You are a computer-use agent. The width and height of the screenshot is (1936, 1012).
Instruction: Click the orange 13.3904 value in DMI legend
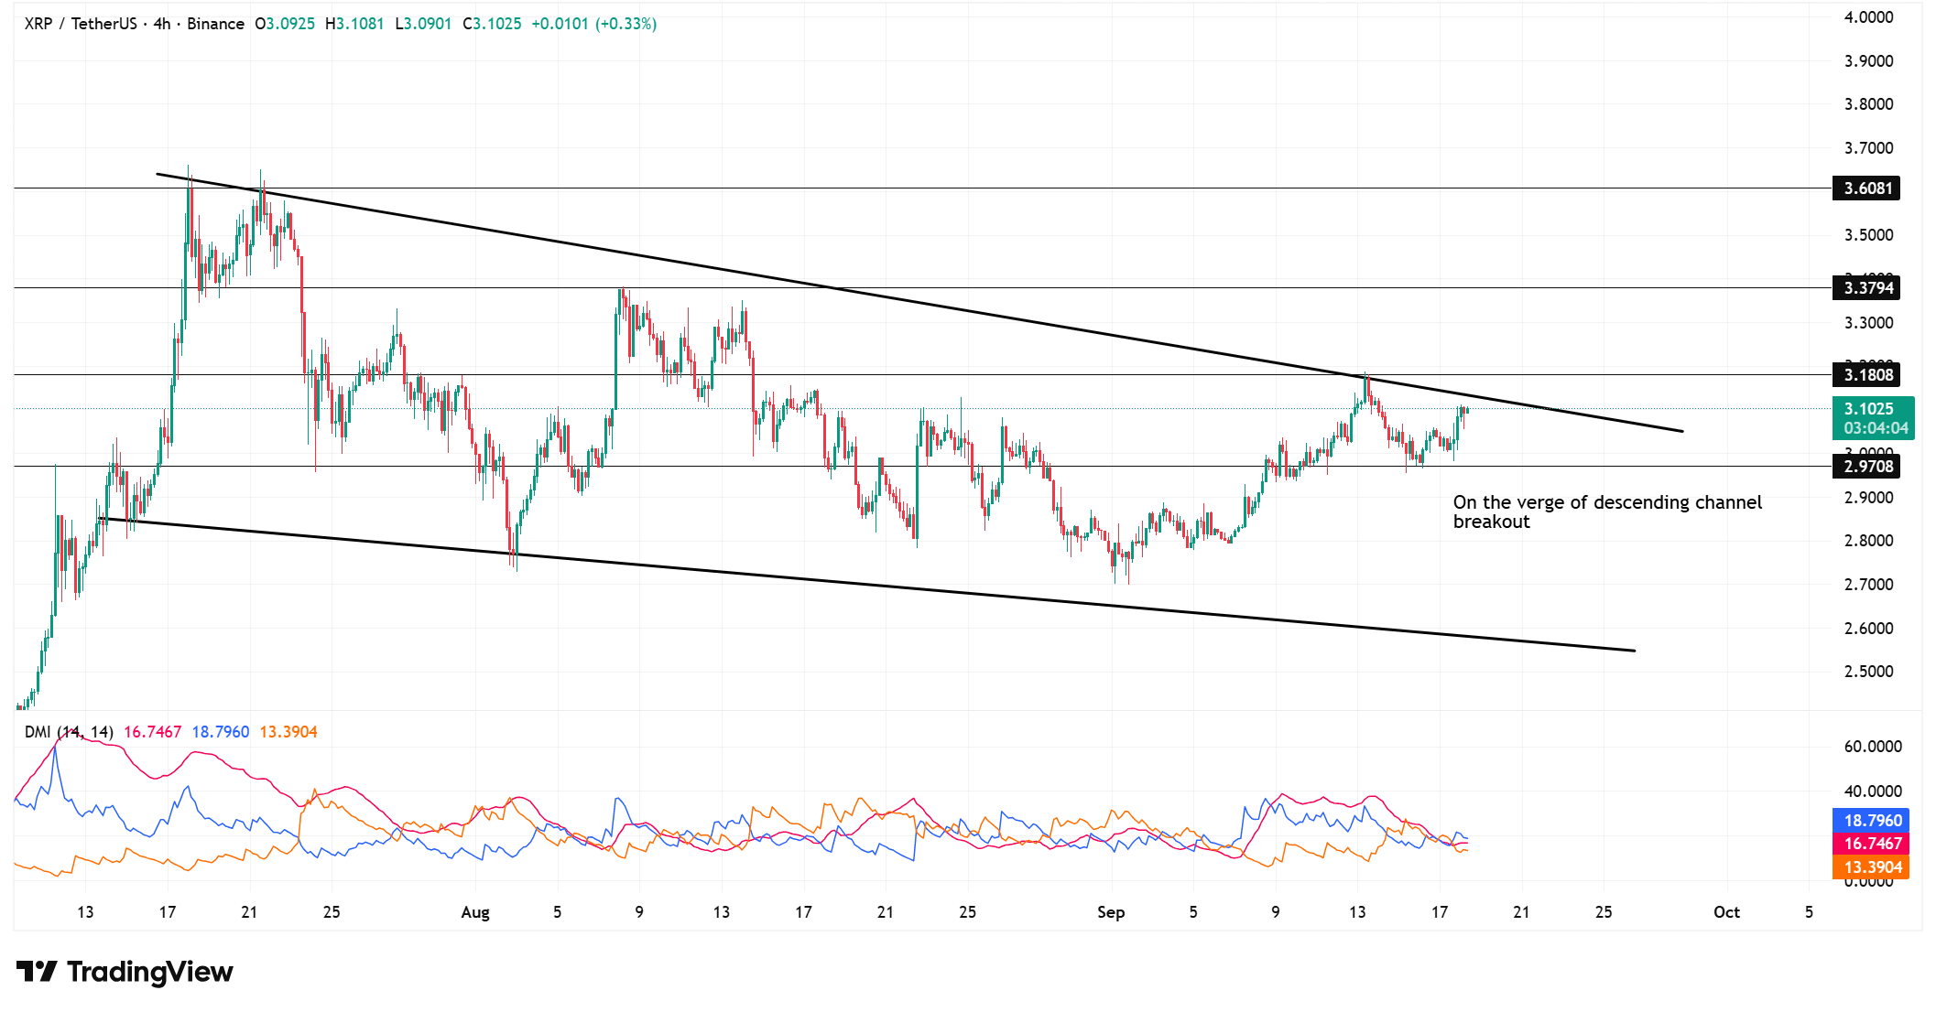[288, 732]
